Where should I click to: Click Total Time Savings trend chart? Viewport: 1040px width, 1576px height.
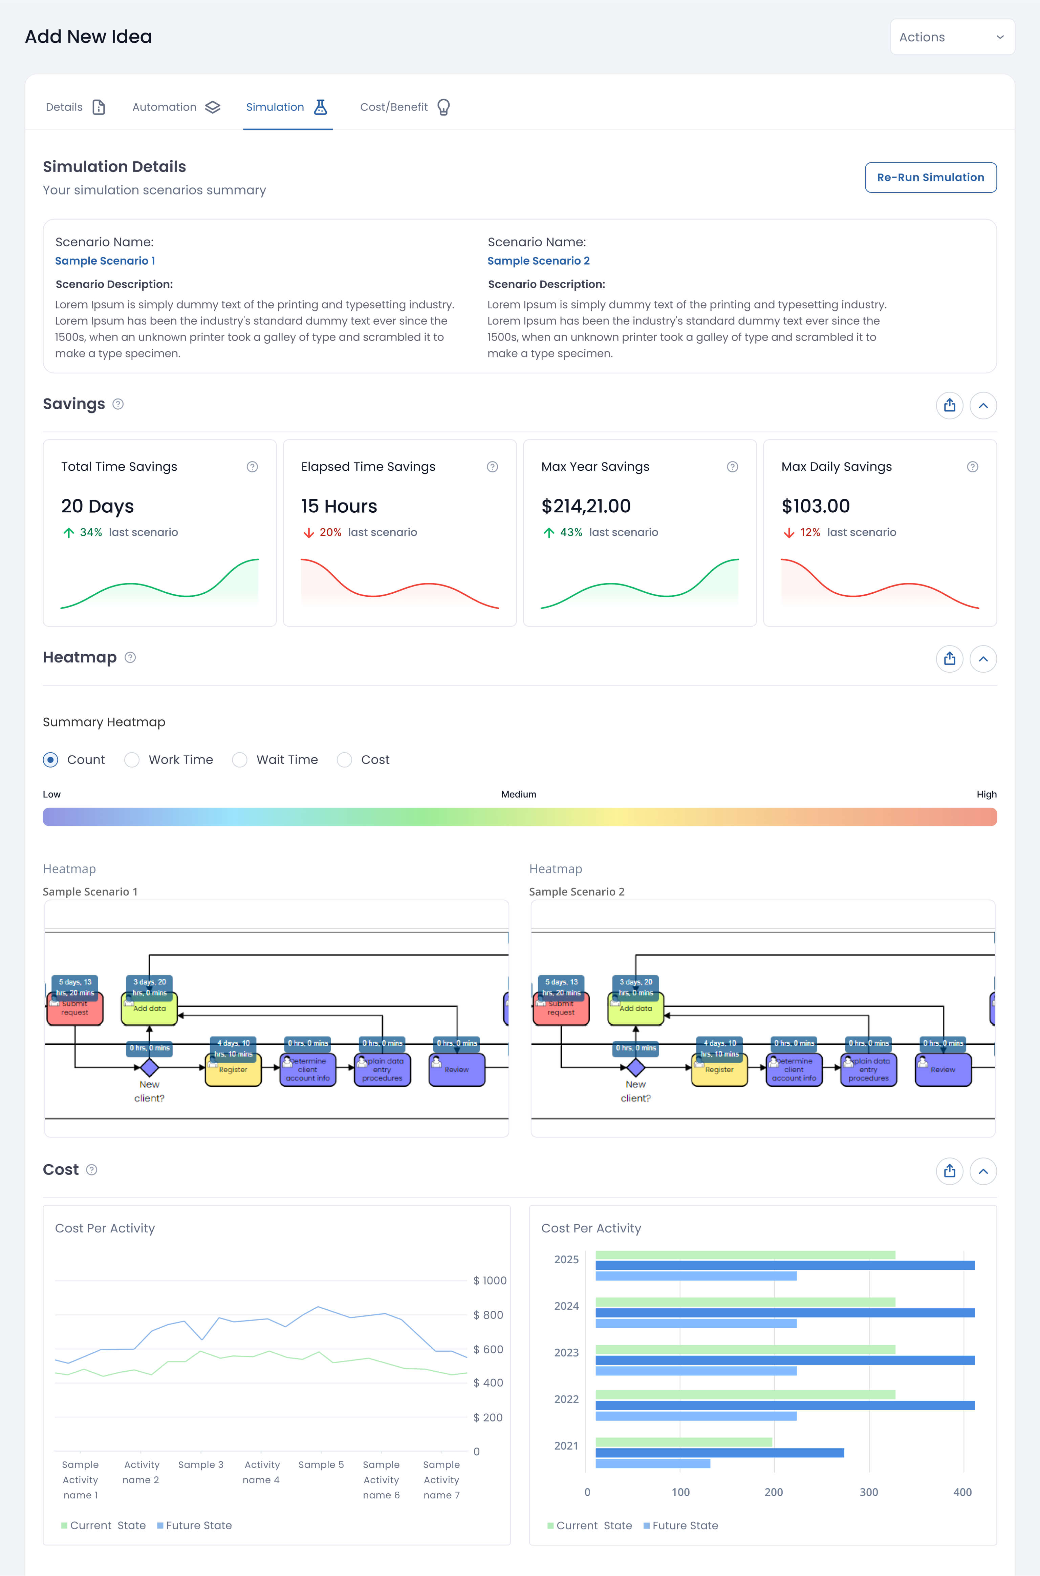(x=159, y=583)
